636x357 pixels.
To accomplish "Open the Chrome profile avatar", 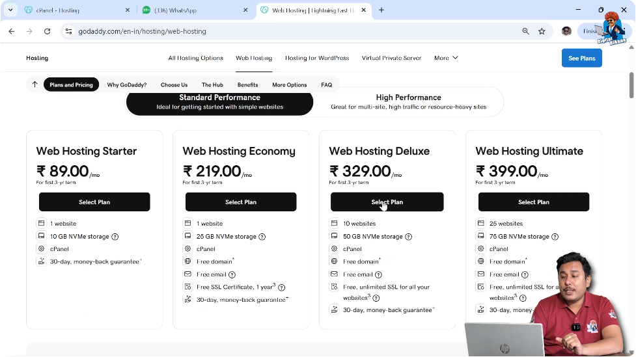I will (566, 31).
